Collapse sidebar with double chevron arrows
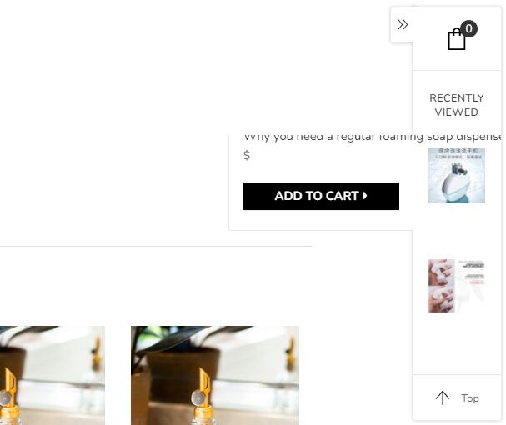The width and height of the screenshot is (506, 425). 402,24
